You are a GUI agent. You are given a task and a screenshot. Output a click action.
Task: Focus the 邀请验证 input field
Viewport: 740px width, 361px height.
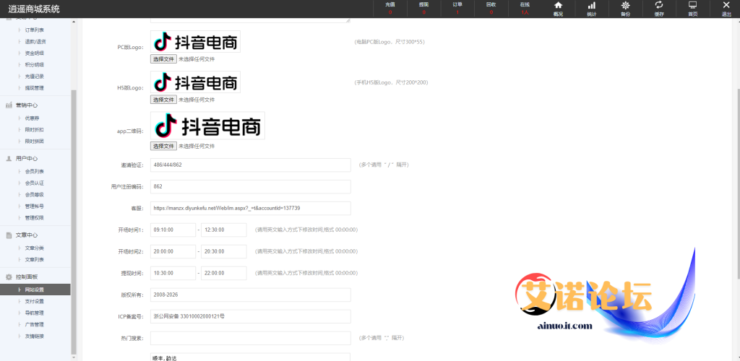(251, 165)
